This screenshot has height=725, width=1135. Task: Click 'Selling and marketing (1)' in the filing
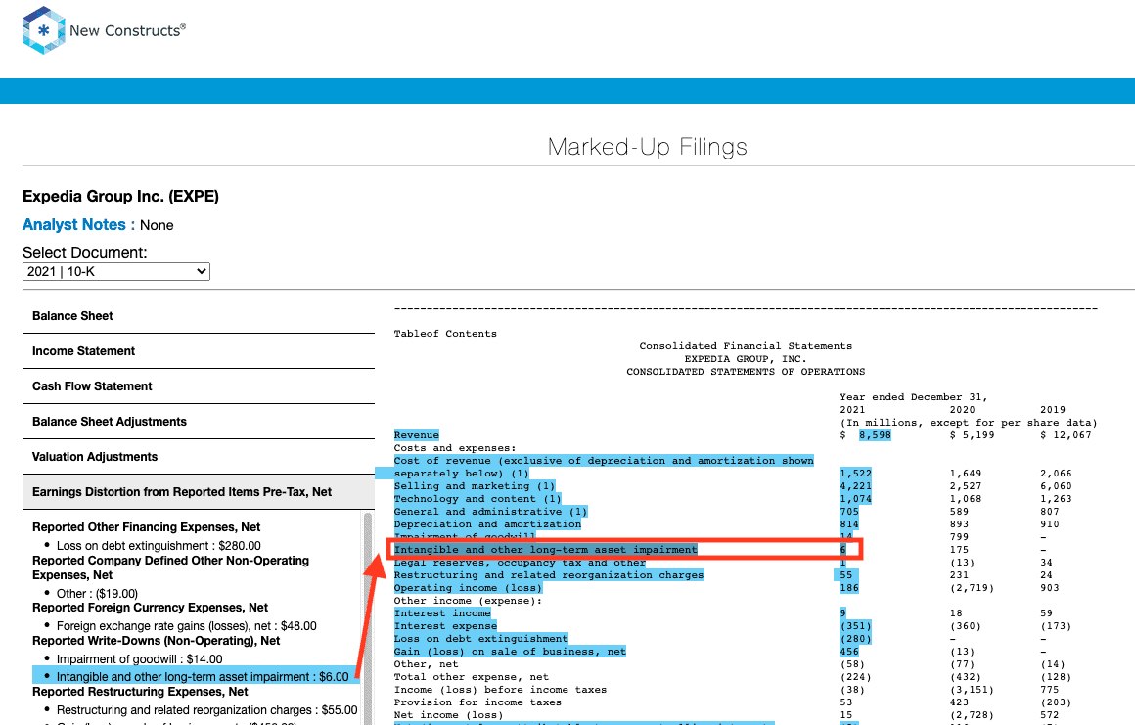[475, 486]
